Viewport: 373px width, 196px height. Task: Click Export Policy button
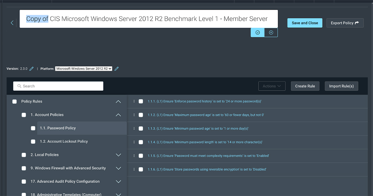tap(345, 23)
